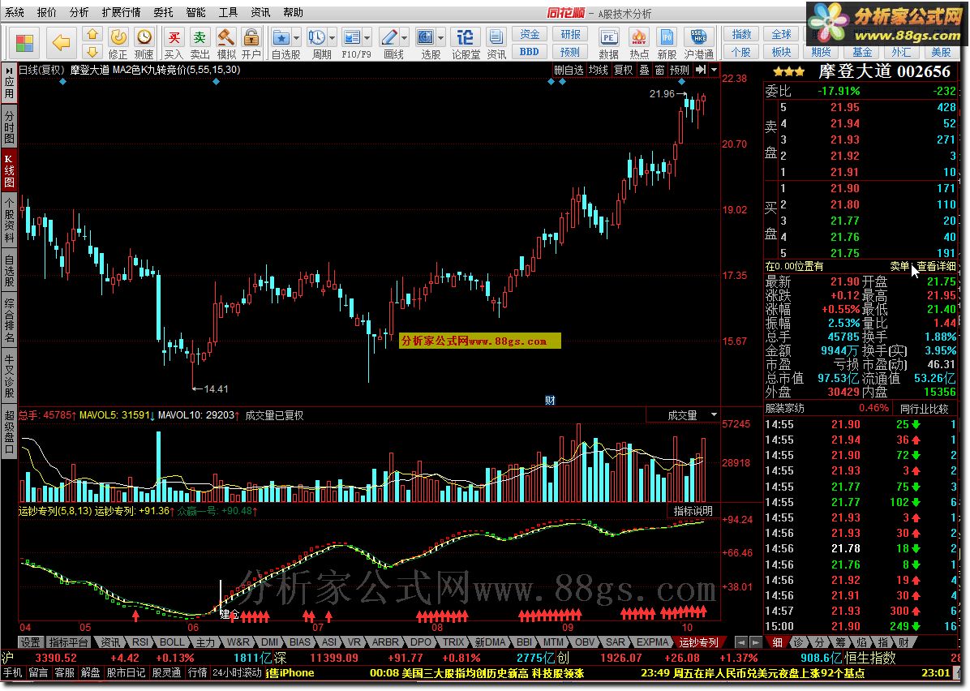Select 个股资料 in the left sidebar
970x691 pixels.
coord(9,221)
